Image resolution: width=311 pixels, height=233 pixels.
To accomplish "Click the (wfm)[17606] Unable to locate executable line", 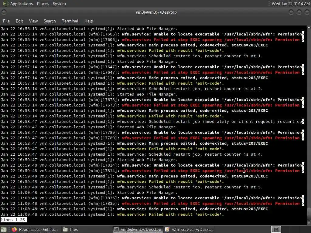I will pyautogui.click(x=152, y=34).
